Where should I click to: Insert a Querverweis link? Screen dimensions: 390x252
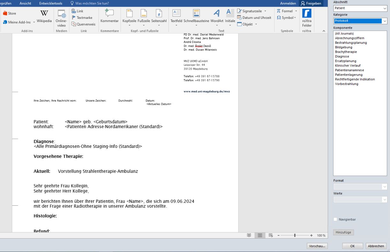[83, 24]
